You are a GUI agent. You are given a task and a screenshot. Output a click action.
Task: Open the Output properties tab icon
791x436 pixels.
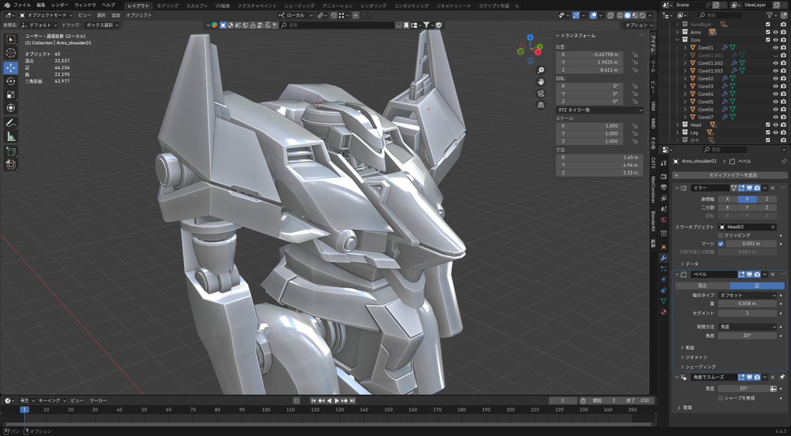tap(664, 188)
